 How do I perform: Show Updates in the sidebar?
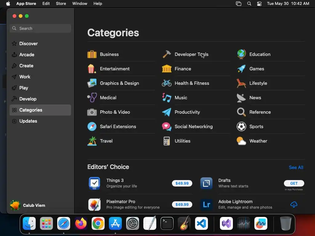coord(40,121)
